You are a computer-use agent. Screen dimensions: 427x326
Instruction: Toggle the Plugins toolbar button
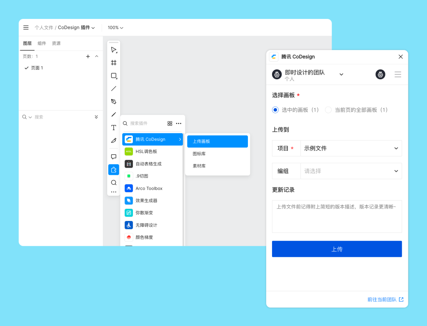click(x=114, y=170)
